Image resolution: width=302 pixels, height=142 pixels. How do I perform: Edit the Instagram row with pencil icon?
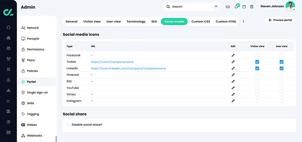[233, 101]
